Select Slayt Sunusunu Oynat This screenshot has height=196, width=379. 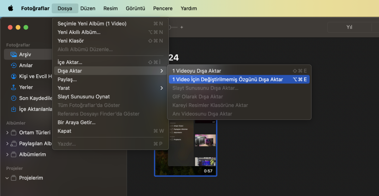coord(110,97)
